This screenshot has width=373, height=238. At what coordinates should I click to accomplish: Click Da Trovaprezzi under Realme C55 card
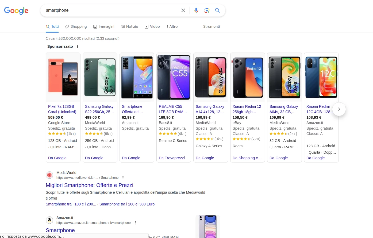172,158
